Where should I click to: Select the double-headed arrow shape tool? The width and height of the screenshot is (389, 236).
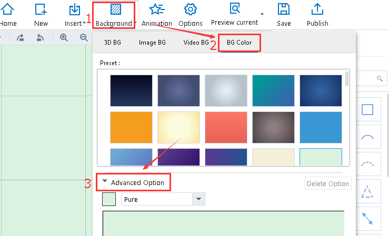(x=367, y=219)
